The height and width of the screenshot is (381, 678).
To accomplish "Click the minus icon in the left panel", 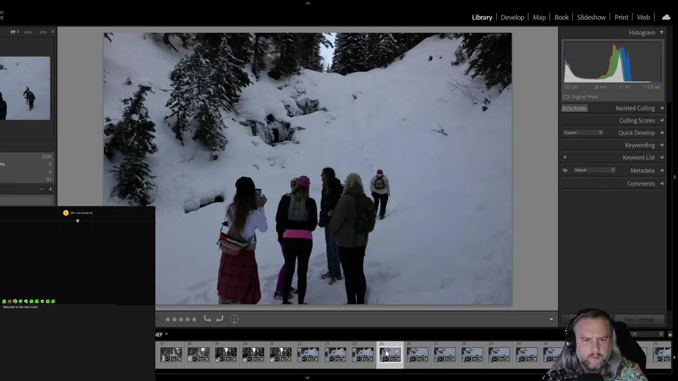I will [42, 189].
